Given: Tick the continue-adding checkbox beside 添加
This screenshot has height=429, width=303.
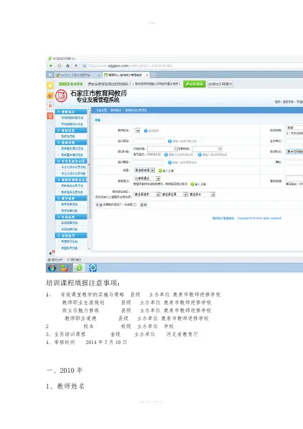Looking at the screenshot, I should point(135,205).
